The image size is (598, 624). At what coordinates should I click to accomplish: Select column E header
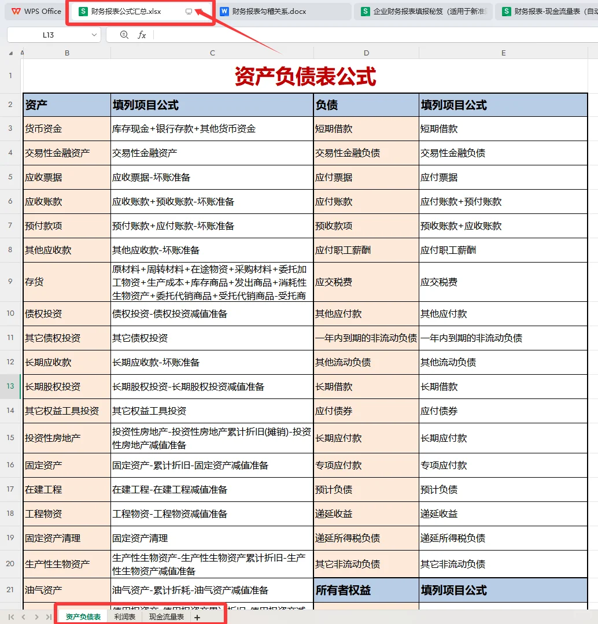tap(503, 53)
